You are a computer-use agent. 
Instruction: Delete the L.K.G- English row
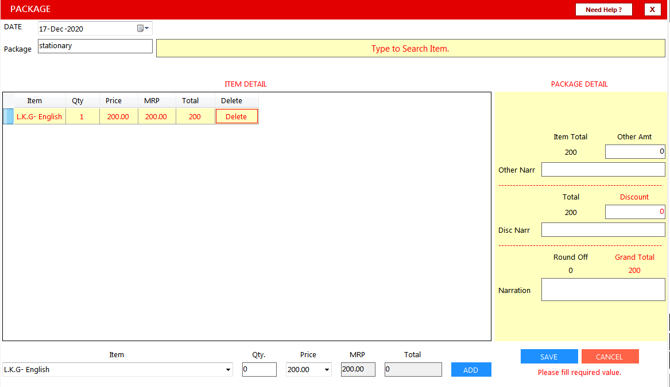pos(237,116)
